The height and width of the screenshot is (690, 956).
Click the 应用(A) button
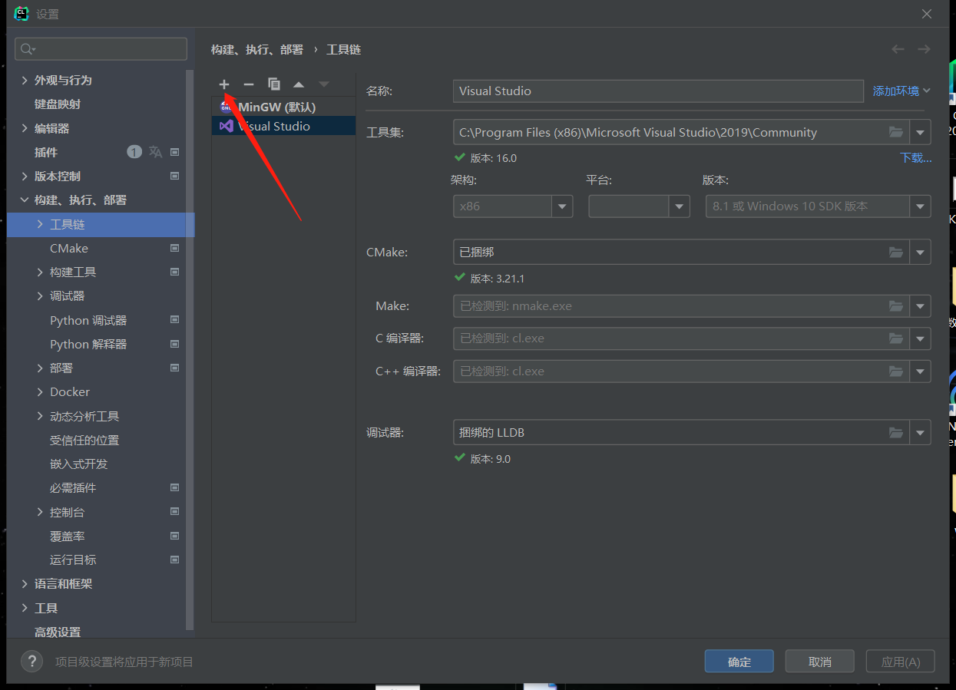click(901, 662)
